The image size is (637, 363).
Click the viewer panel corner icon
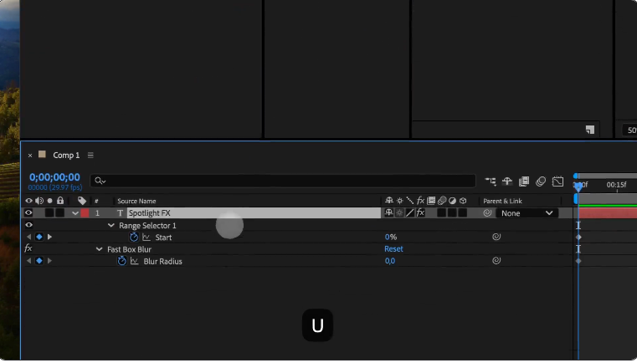(590, 130)
